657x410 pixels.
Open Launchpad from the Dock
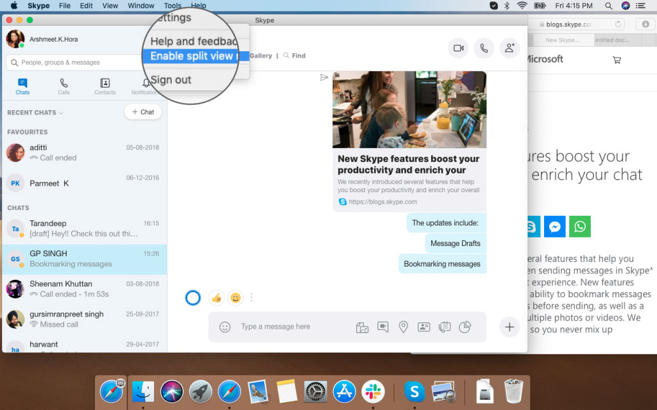[x=200, y=391]
